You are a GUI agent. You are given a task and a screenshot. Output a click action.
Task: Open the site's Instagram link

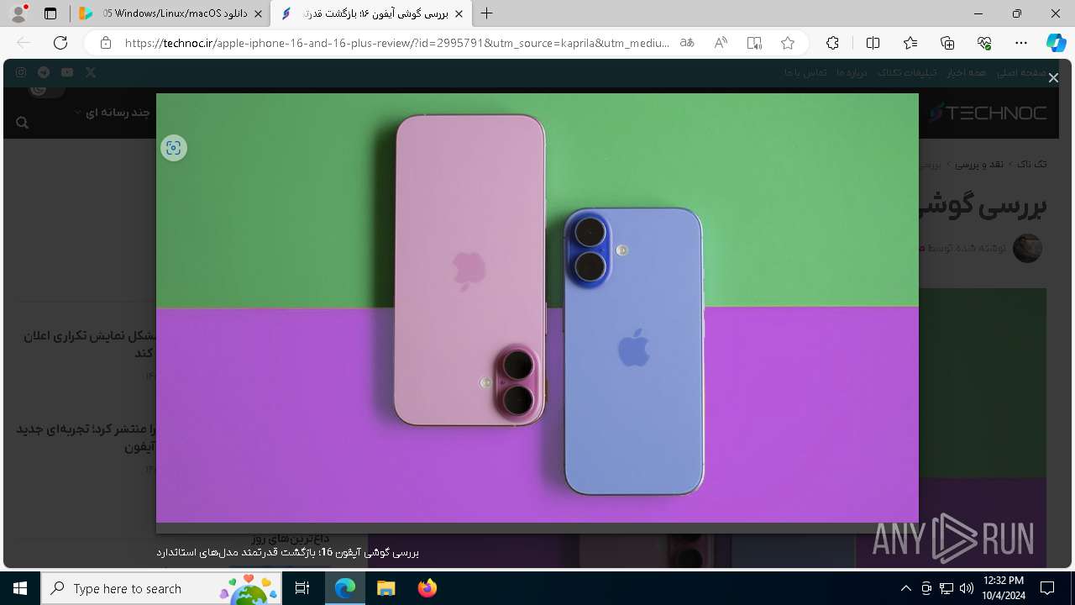pos(21,72)
